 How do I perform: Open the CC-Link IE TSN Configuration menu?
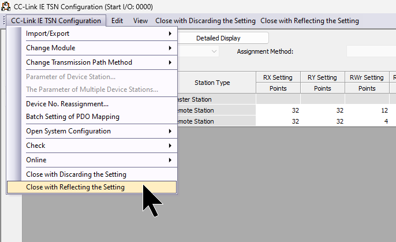(55, 21)
